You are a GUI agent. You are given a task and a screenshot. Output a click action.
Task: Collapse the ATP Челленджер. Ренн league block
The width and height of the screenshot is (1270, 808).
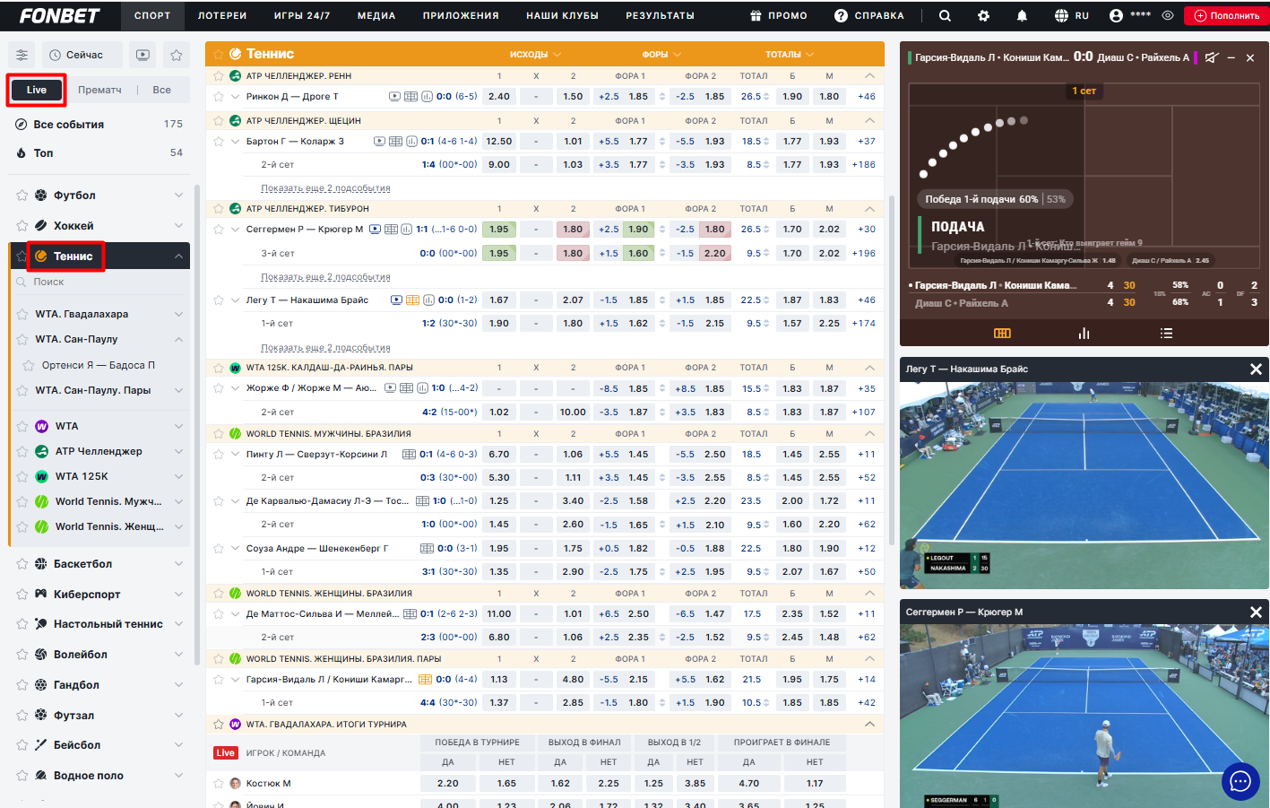click(x=869, y=76)
